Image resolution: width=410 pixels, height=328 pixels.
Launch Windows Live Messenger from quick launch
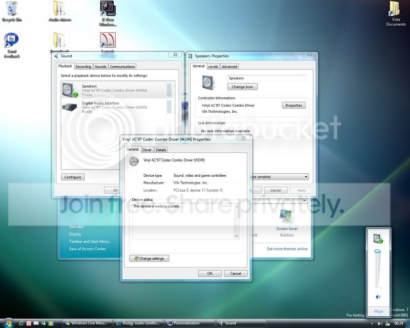point(44,323)
